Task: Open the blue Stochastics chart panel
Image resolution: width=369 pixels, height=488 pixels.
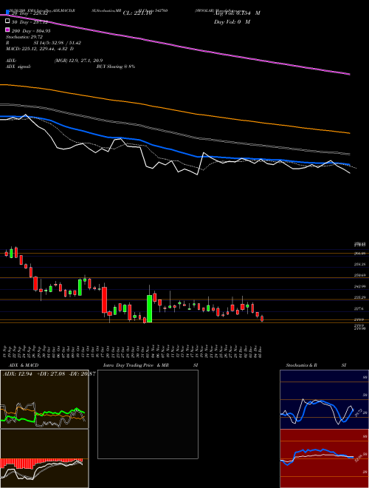Action: pyautogui.click(x=324, y=399)
